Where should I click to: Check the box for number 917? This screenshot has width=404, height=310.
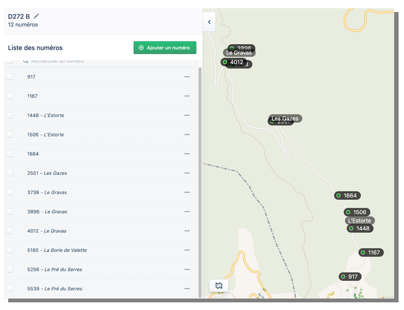(x=10, y=77)
